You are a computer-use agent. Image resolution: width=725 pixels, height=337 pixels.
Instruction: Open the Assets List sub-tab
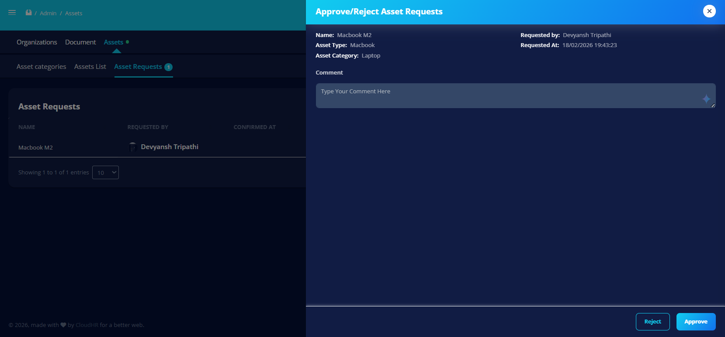(x=90, y=67)
